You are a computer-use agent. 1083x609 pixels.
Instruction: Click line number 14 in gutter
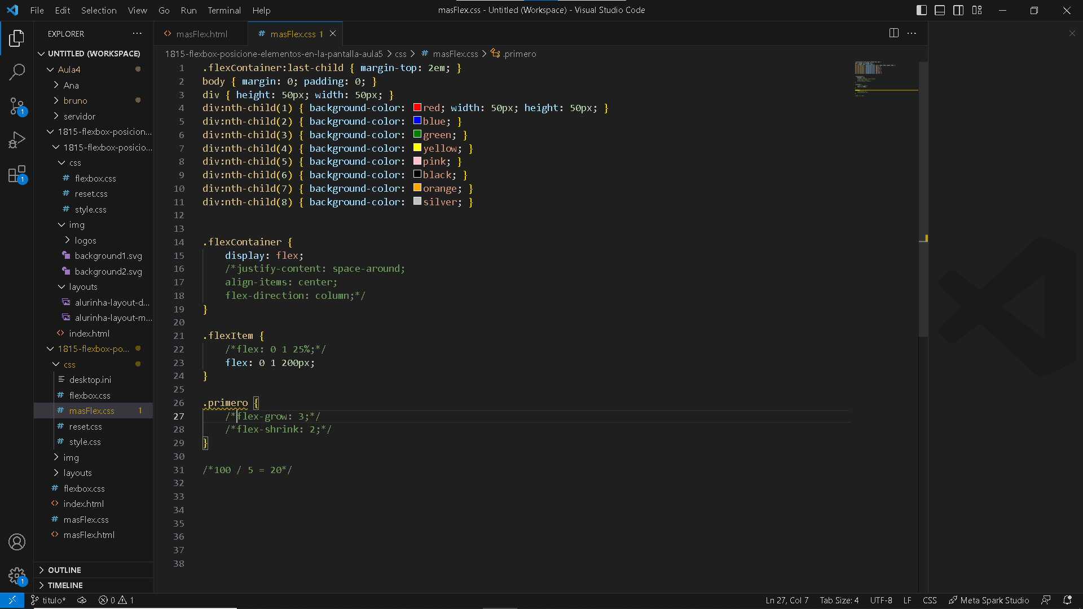click(179, 242)
